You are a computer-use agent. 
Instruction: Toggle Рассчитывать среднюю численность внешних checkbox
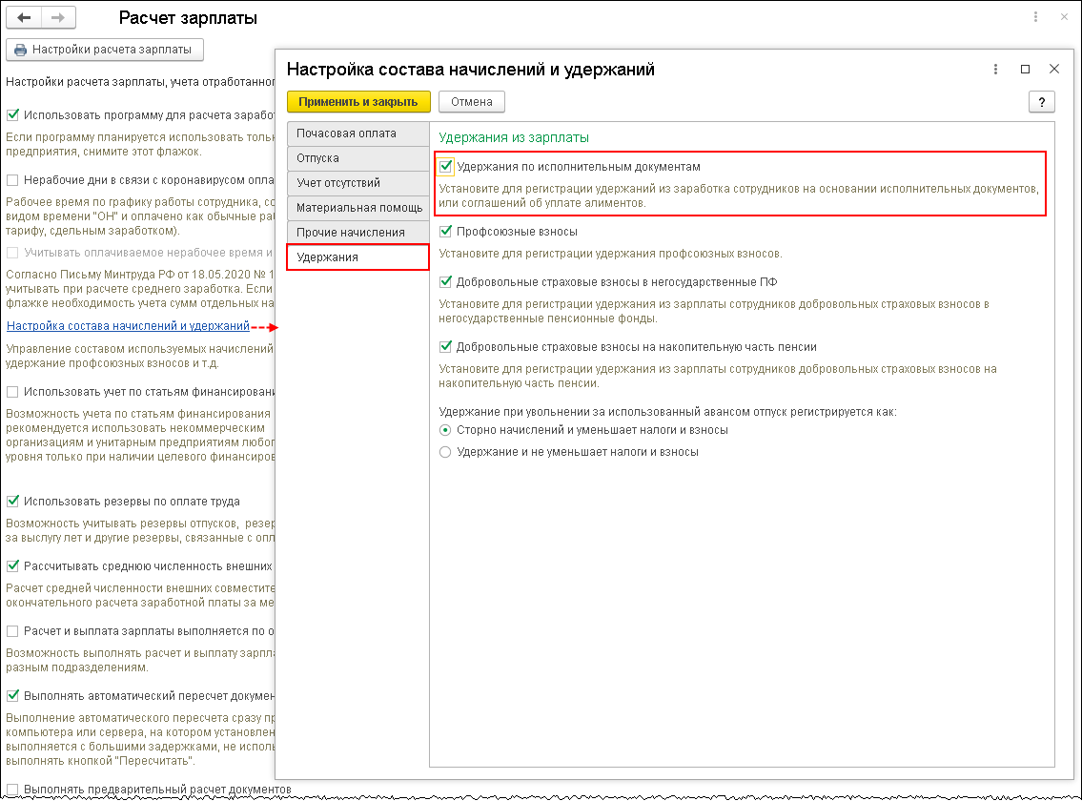[12, 566]
